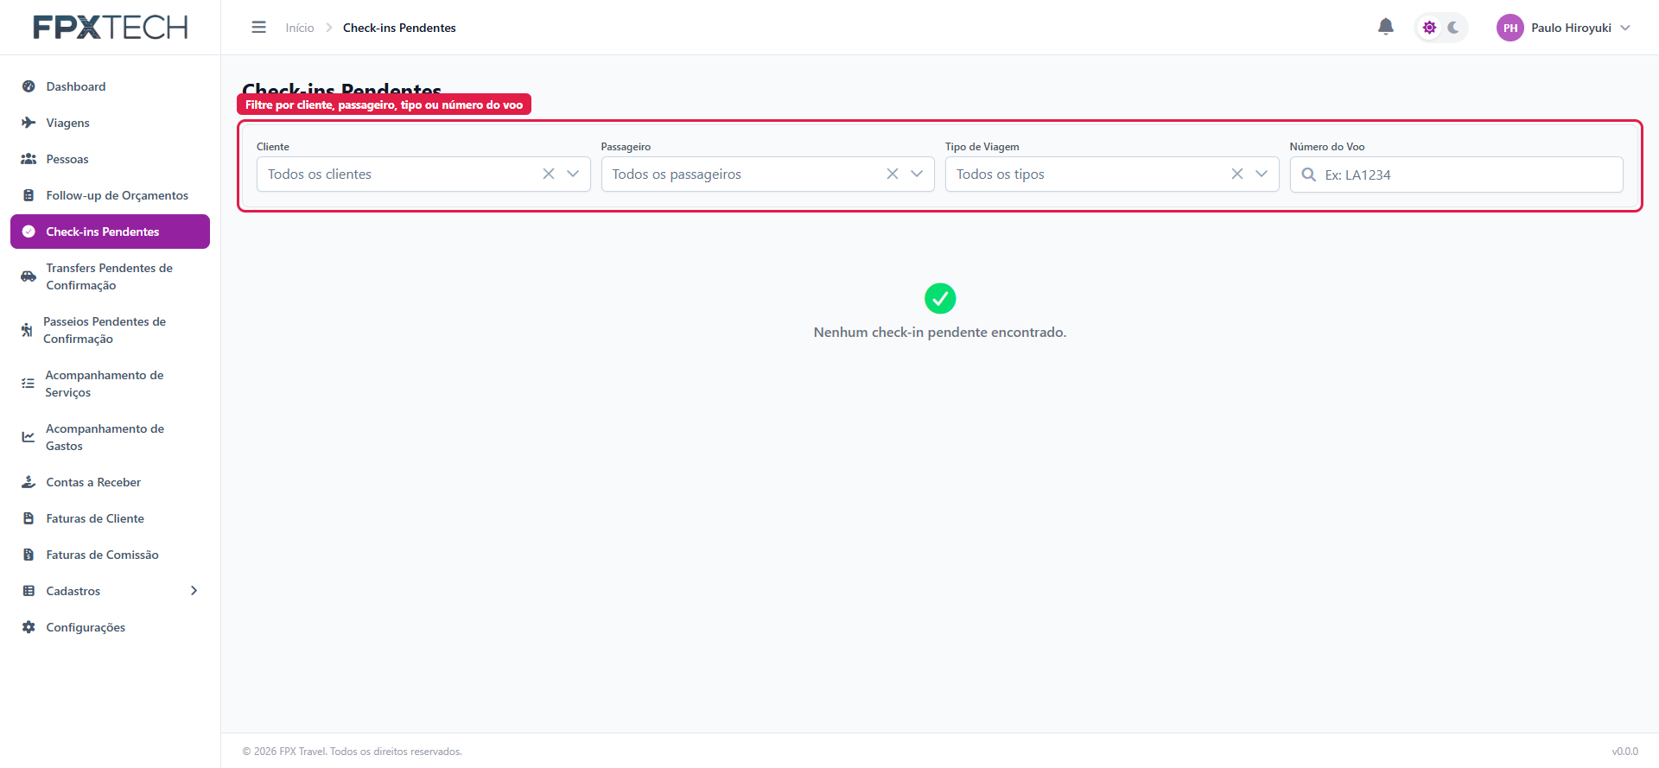Screen dimensions: 1659x768
Task: Click Check-ins Pendentes checkmark icon
Action: pos(29,232)
